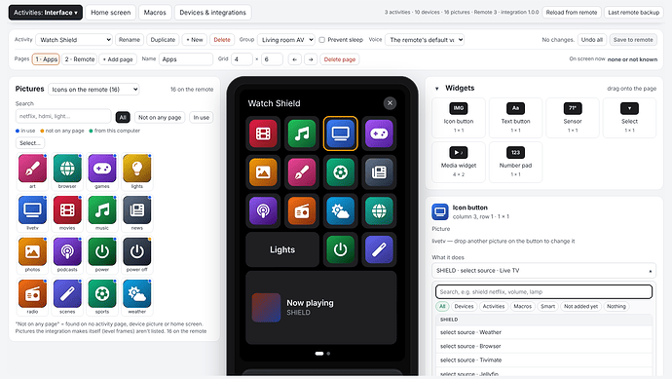Image resolution: width=672 pixels, height=379 pixels.
Task: Click Reload from remote
Action: (x=572, y=13)
